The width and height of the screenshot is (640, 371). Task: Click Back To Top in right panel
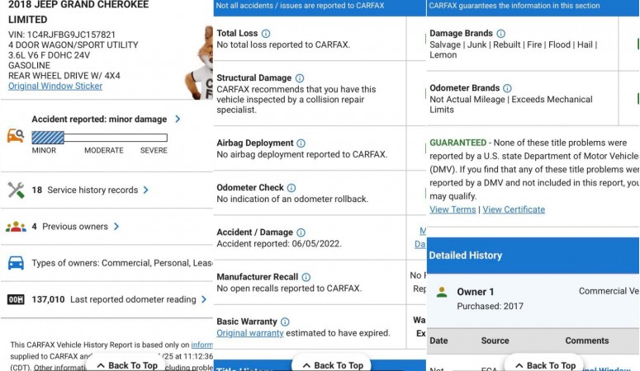pyautogui.click(x=546, y=365)
